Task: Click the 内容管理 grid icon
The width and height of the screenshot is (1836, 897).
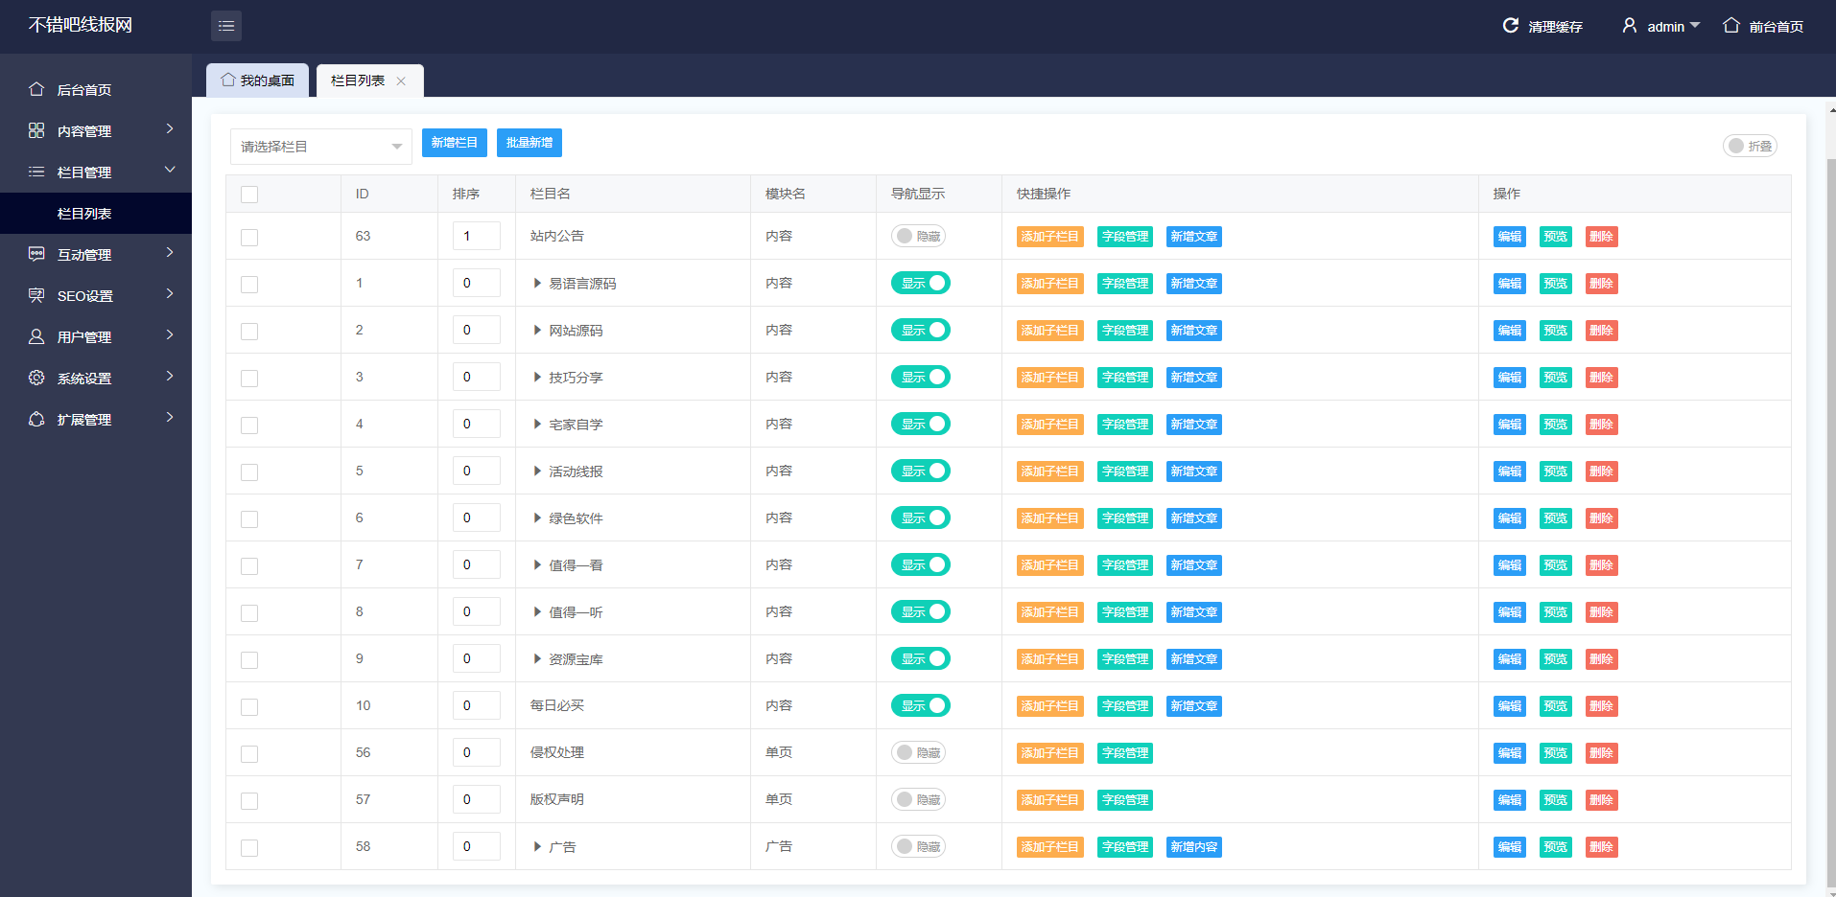Action: tap(36, 130)
